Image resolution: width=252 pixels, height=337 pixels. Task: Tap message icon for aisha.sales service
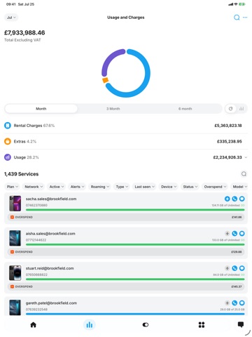tap(242, 233)
